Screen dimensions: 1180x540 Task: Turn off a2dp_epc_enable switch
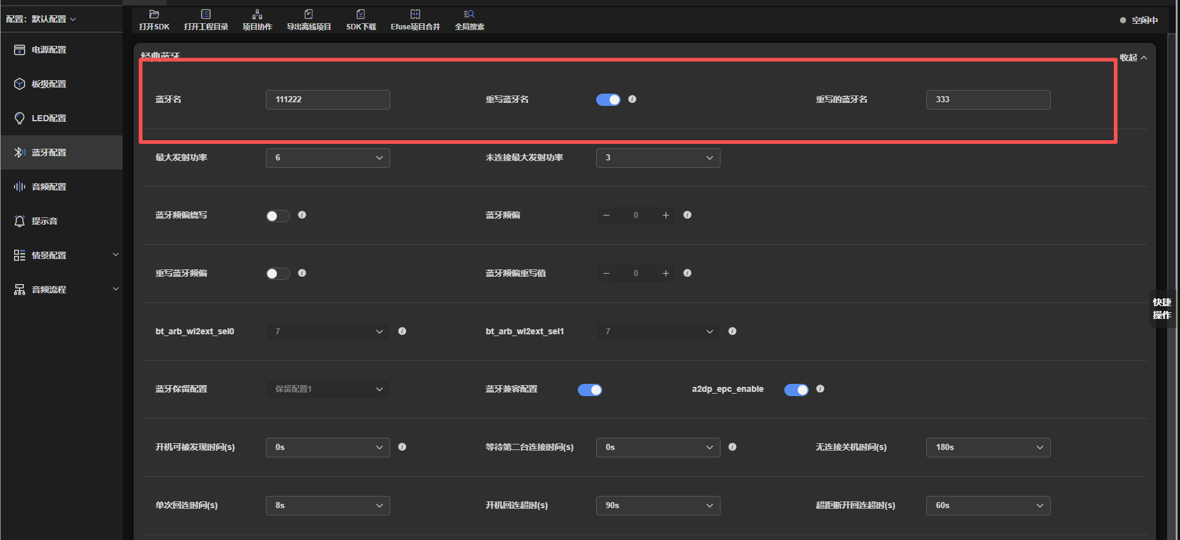[796, 390]
